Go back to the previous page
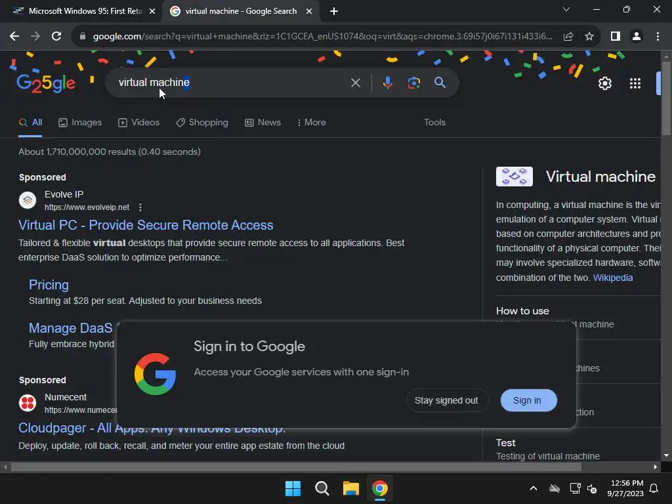This screenshot has height=504, width=672. click(14, 37)
